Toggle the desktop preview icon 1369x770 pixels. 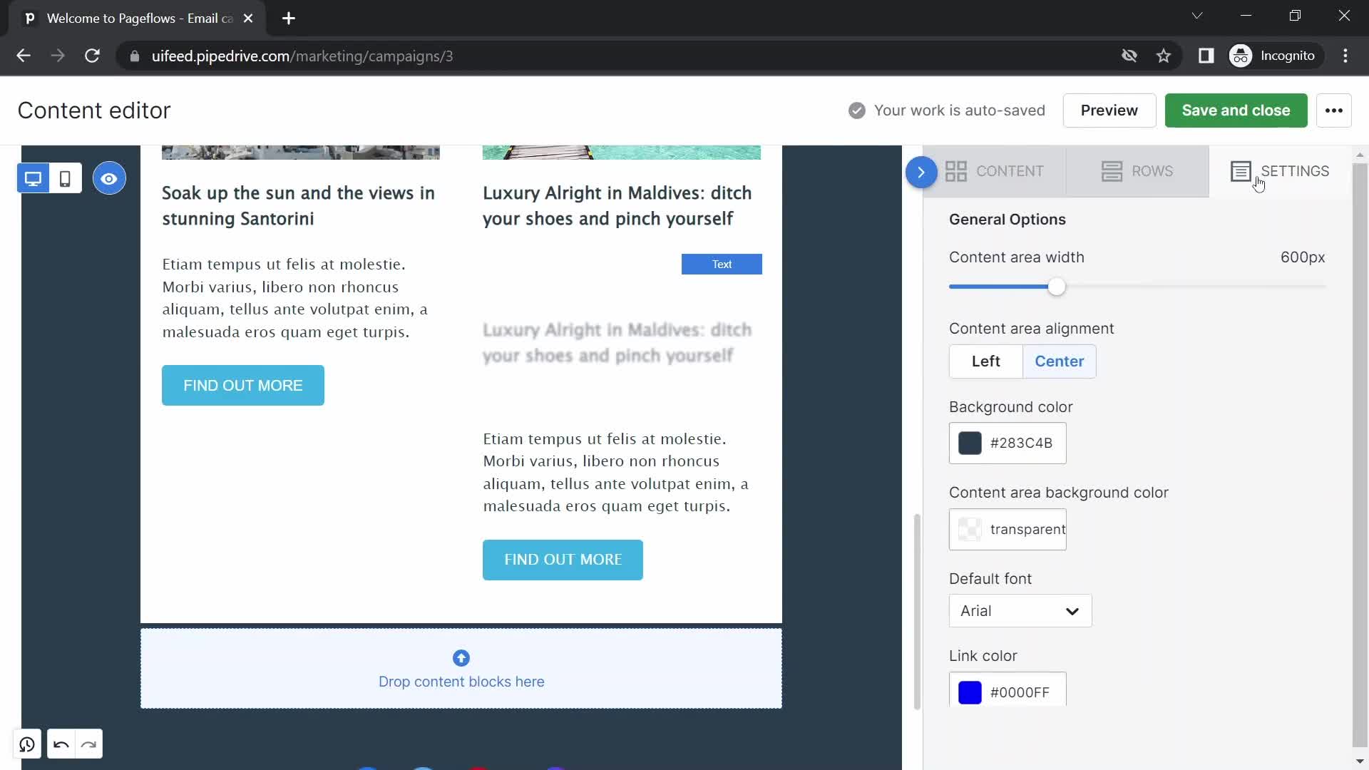(x=34, y=179)
